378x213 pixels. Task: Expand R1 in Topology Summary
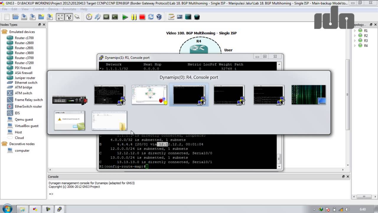(x=355, y=30)
